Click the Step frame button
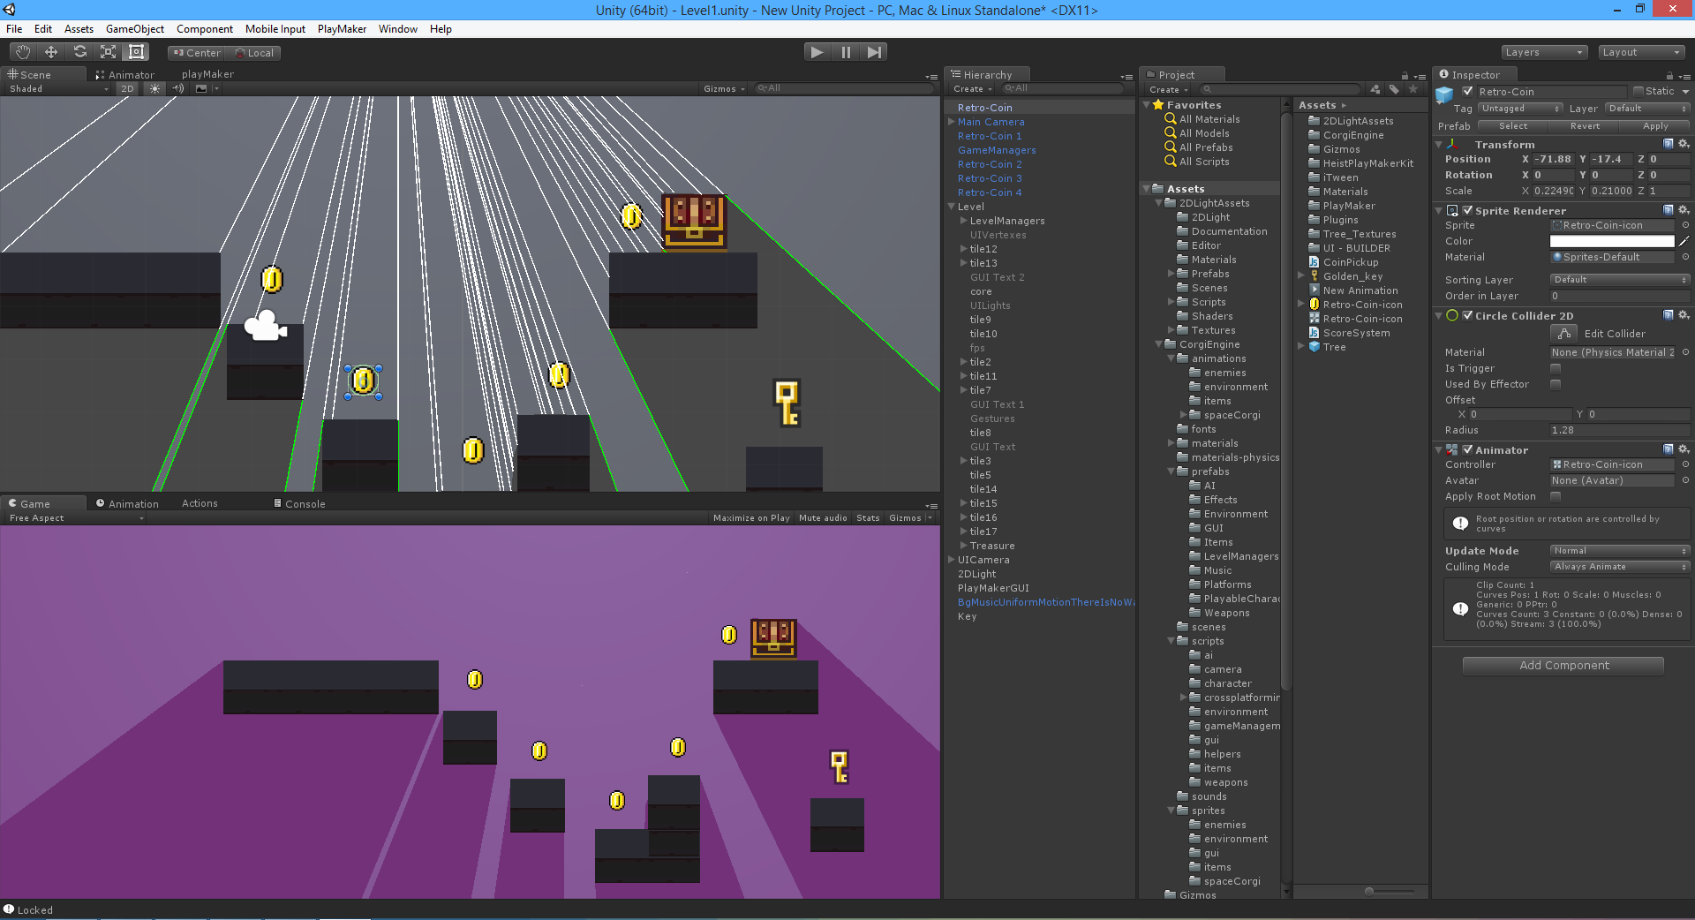The width and height of the screenshot is (1695, 920). (x=874, y=52)
